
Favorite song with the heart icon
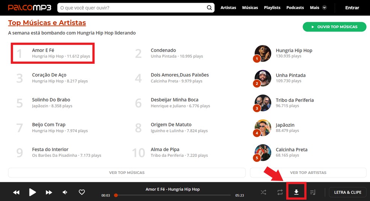pyautogui.click(x=82, y=192)
